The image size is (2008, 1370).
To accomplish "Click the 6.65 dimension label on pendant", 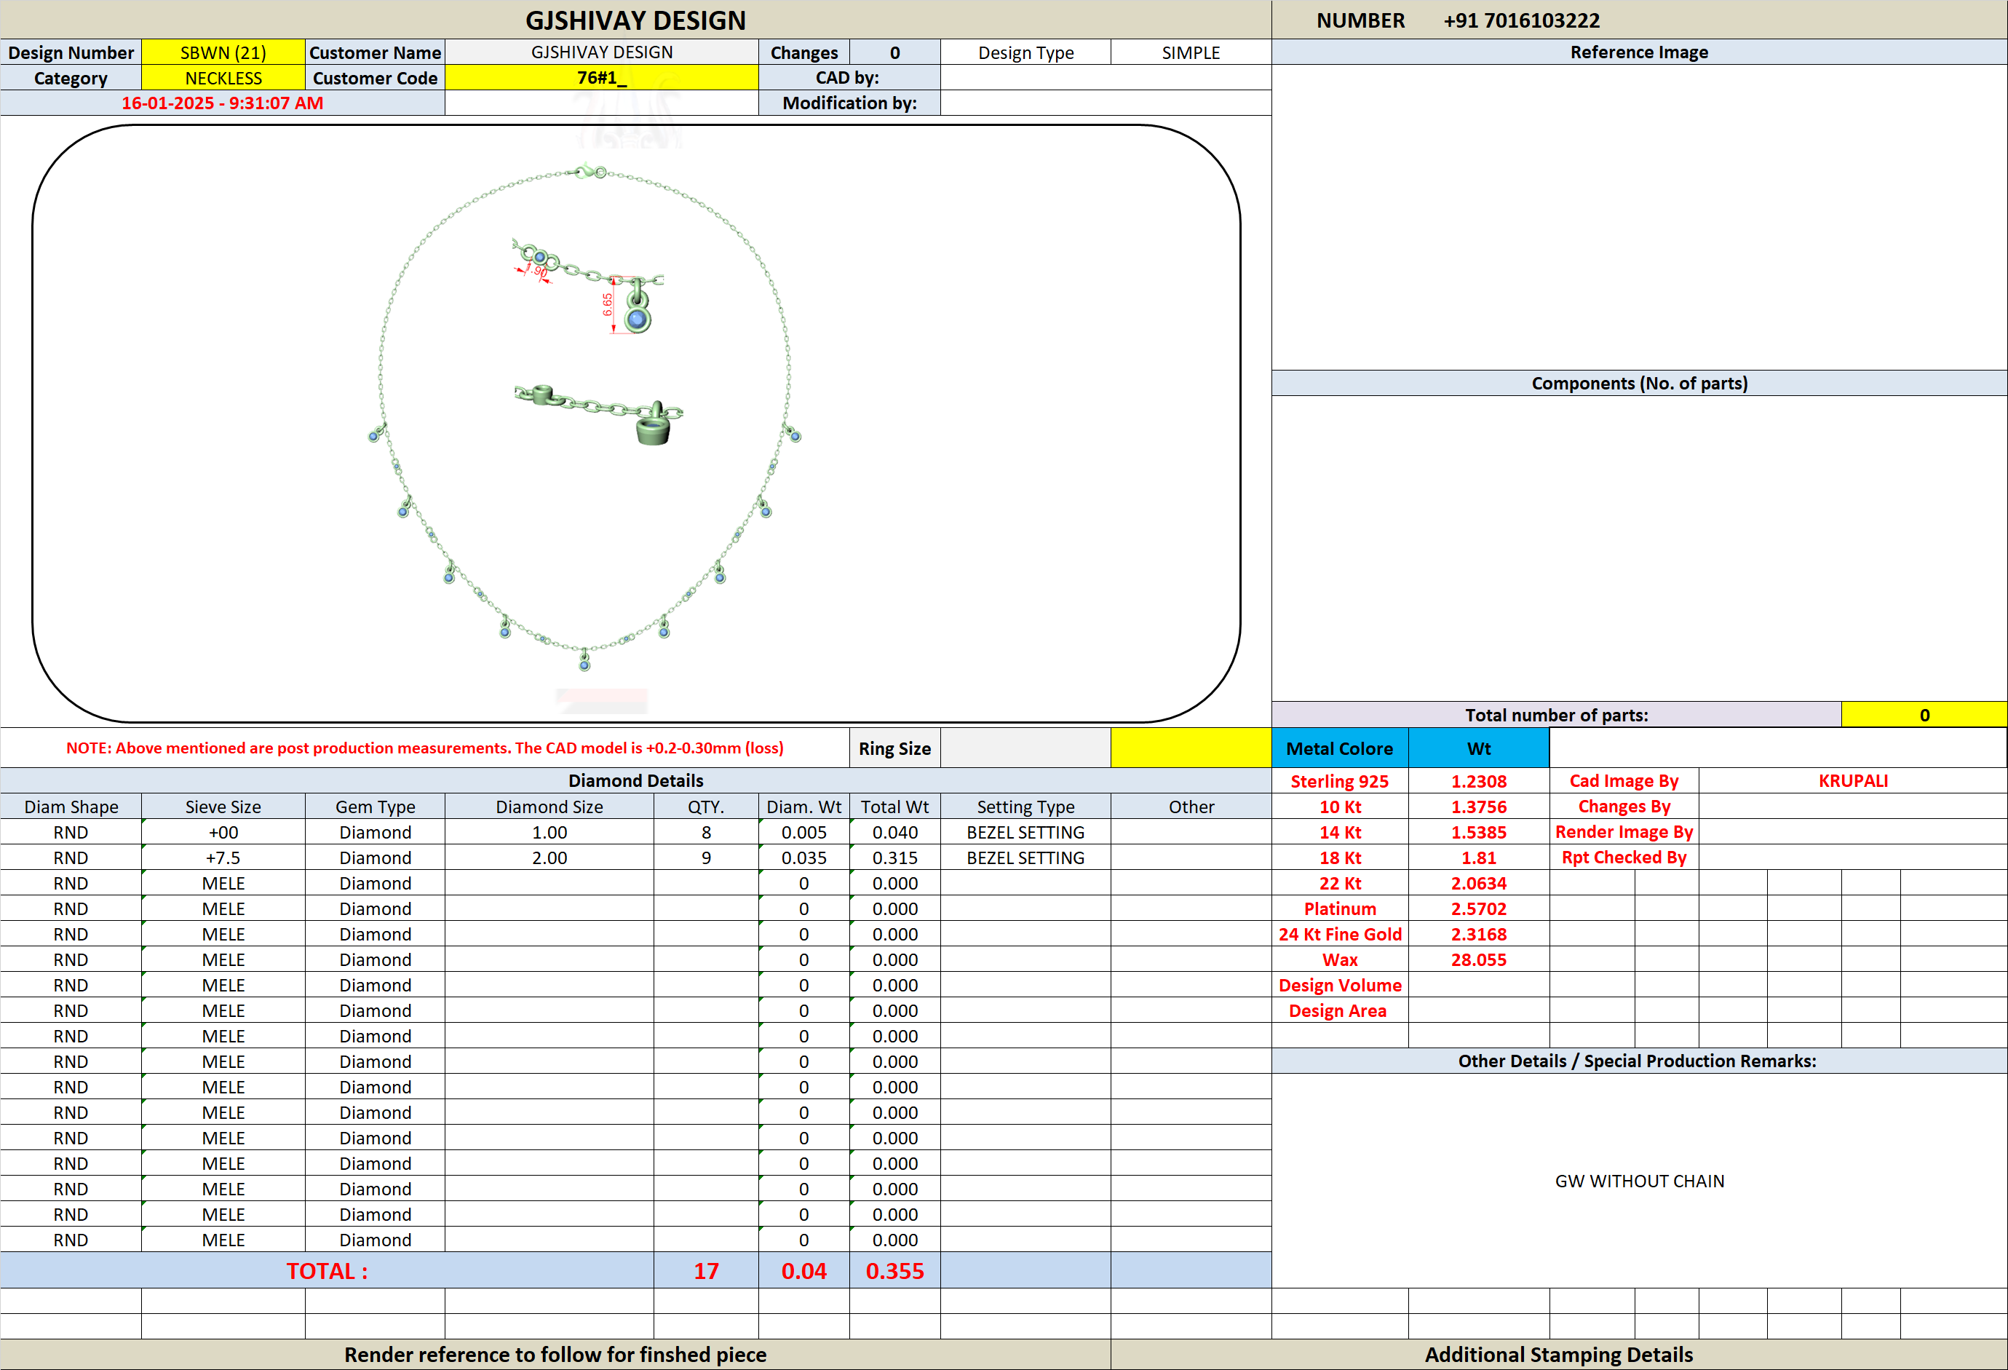I will coord(608,304).
